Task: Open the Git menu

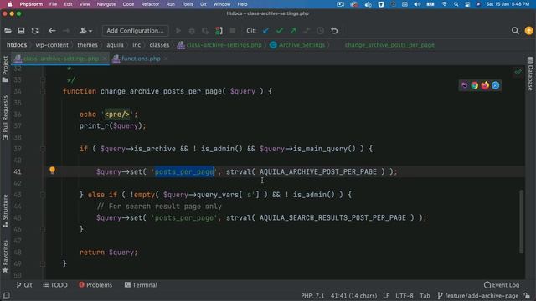Action: pos(203,4)
